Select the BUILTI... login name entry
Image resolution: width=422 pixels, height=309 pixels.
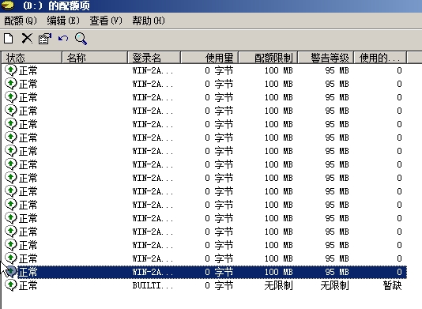tap(153, 285)
